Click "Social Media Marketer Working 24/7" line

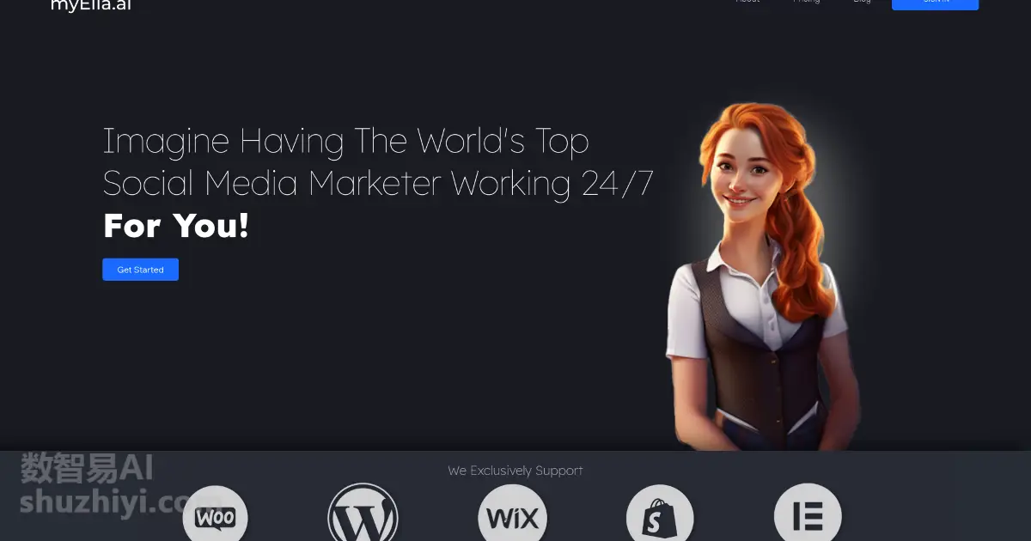[x=378, y=184]
